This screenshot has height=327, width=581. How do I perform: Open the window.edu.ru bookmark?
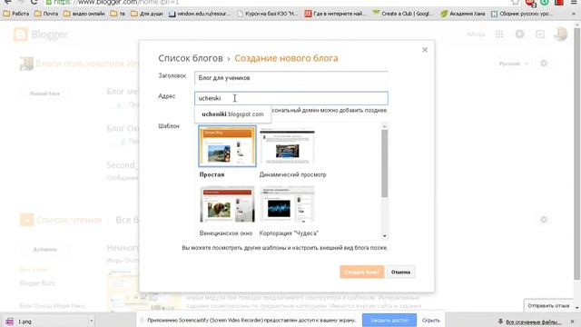(200, 14)
